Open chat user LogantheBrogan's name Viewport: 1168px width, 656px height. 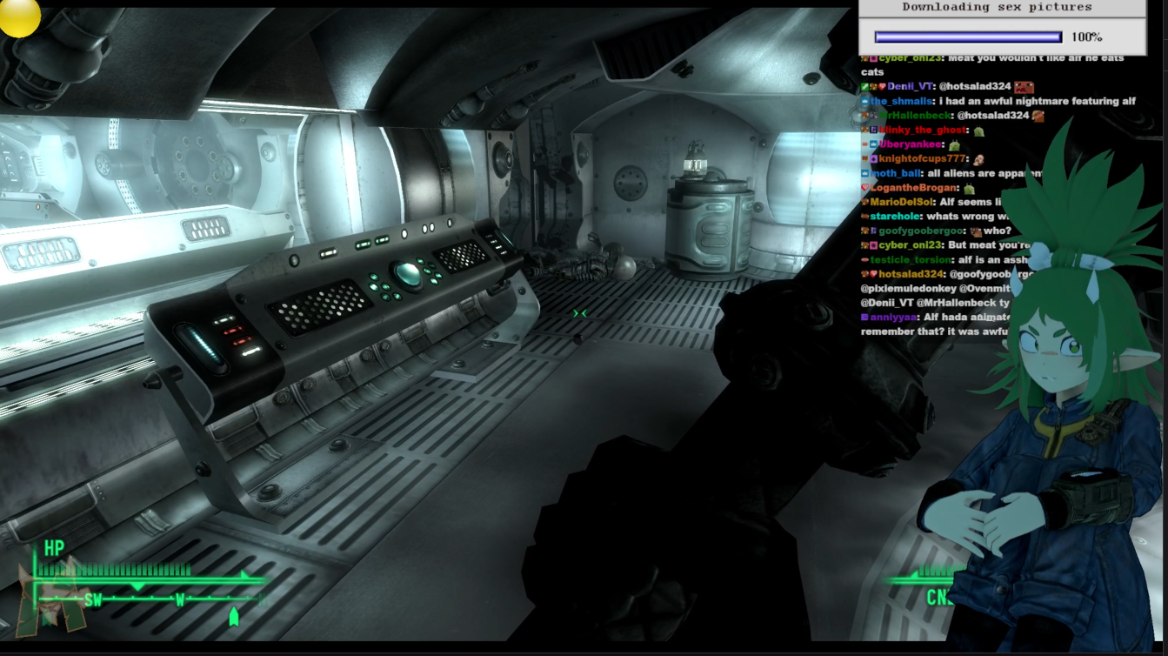[x=914, y=188]
